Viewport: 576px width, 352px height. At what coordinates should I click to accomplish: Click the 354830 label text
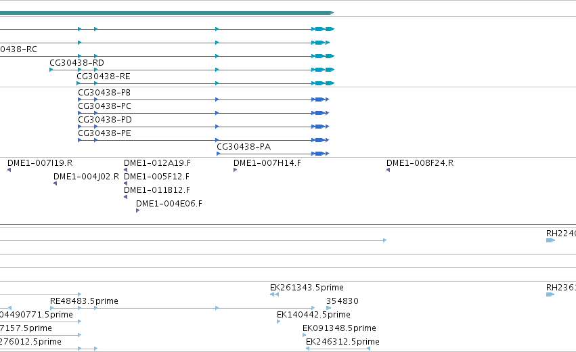[x=342, y=301]
